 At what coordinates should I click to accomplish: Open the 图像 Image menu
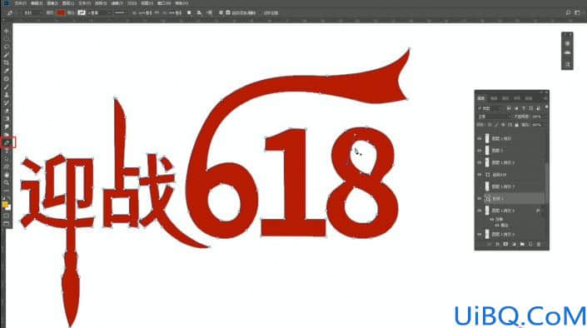[x=52, y=3]
